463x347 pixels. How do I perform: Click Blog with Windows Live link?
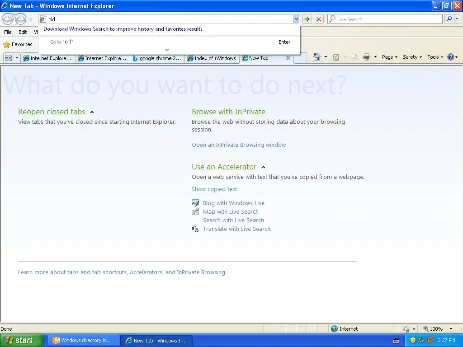234,203
